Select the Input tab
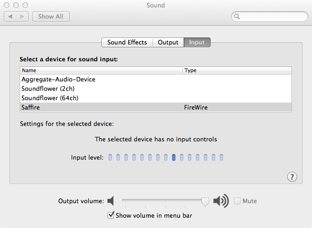Image resolution: width=312 pixels, height=228 pixels. point(197,43)
